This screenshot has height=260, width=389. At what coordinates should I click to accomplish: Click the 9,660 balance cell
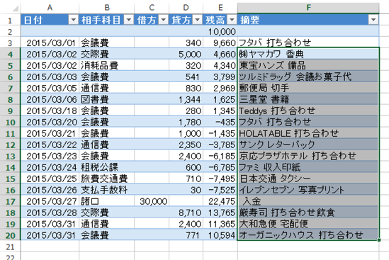(220, 43)
